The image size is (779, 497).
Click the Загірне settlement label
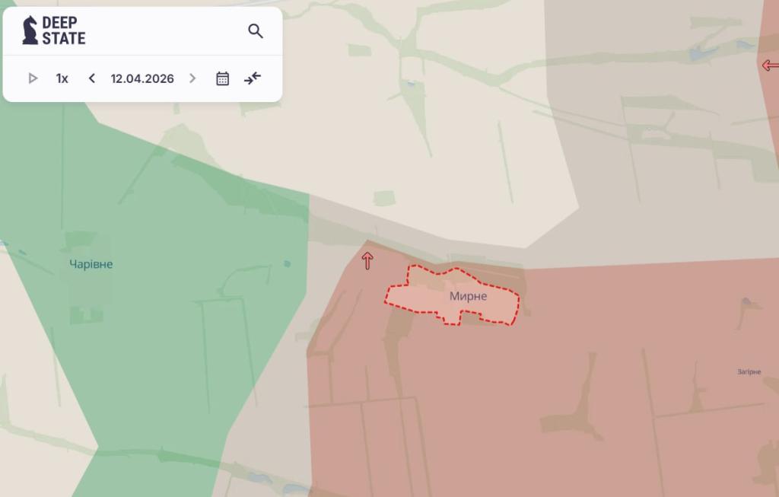(x=749, y=371)
